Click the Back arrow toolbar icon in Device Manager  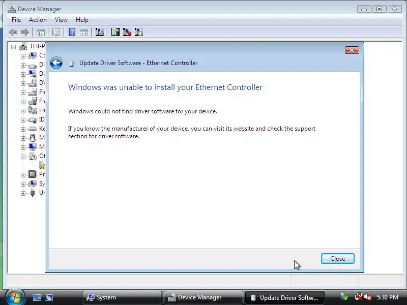point(13,33)
